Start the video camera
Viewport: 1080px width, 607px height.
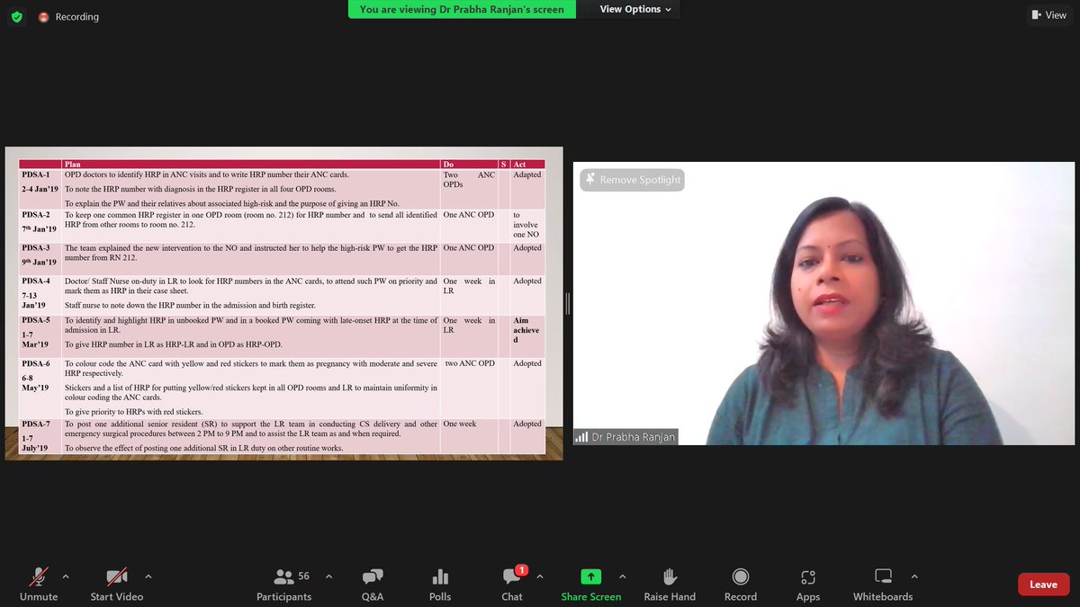pyautogui.click(x=116, y=584)
